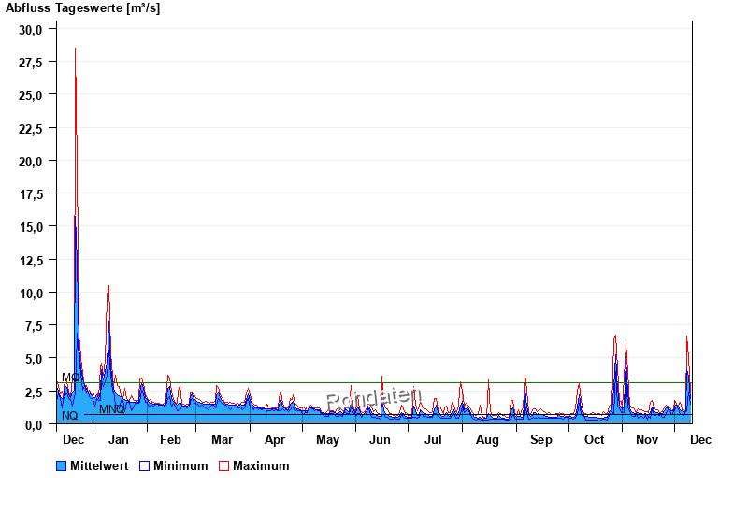748x514 pixels.
Task: Select the Mittelwert legend label
Action: click(100, 465)
